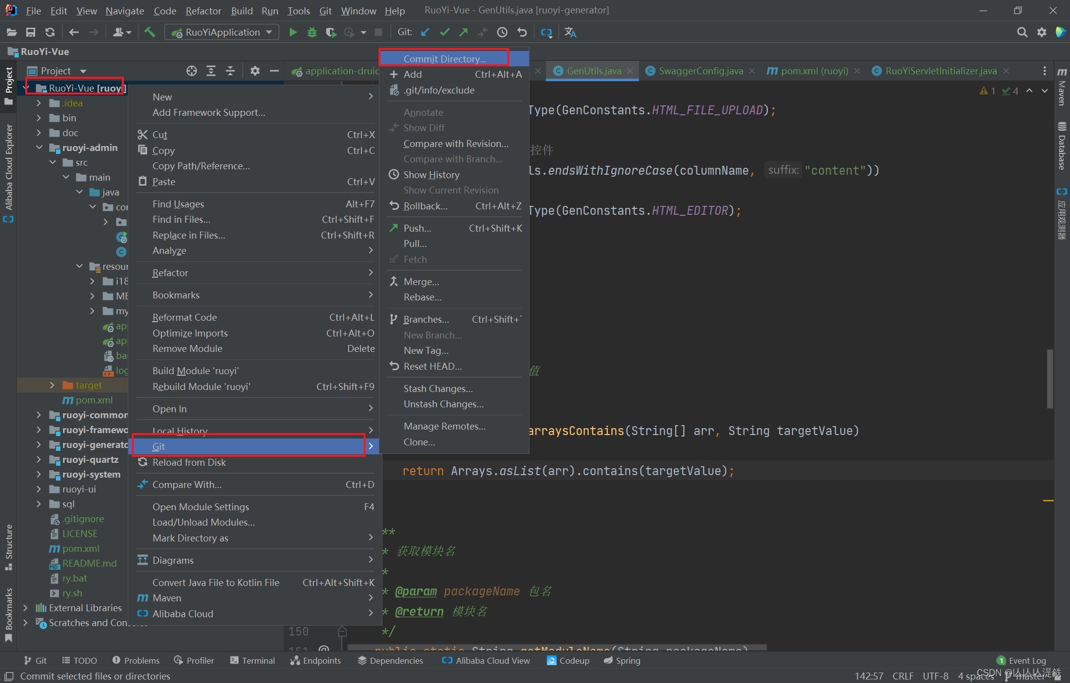The image size is (1070, 683).
Task: Switch to the SwaggerConfig.java tab
Action: [x=700, y=71]
